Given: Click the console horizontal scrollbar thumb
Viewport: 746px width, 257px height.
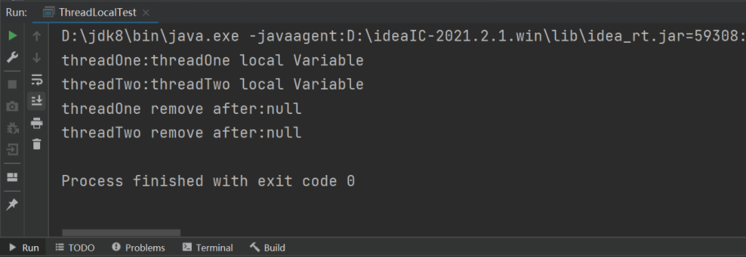Looking at the screenshot, I should coord(121,233).
